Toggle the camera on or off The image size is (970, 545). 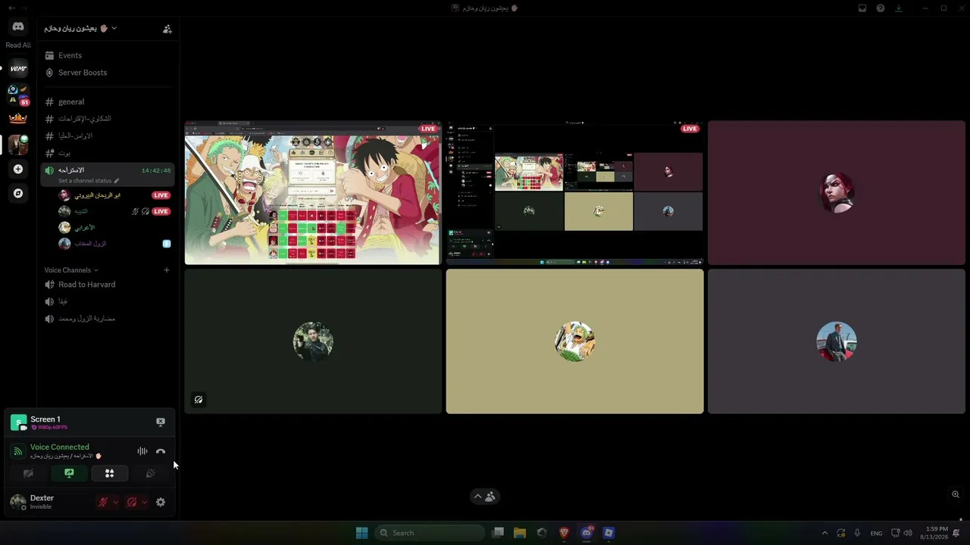pyautogui.click(x=28, y=473)
